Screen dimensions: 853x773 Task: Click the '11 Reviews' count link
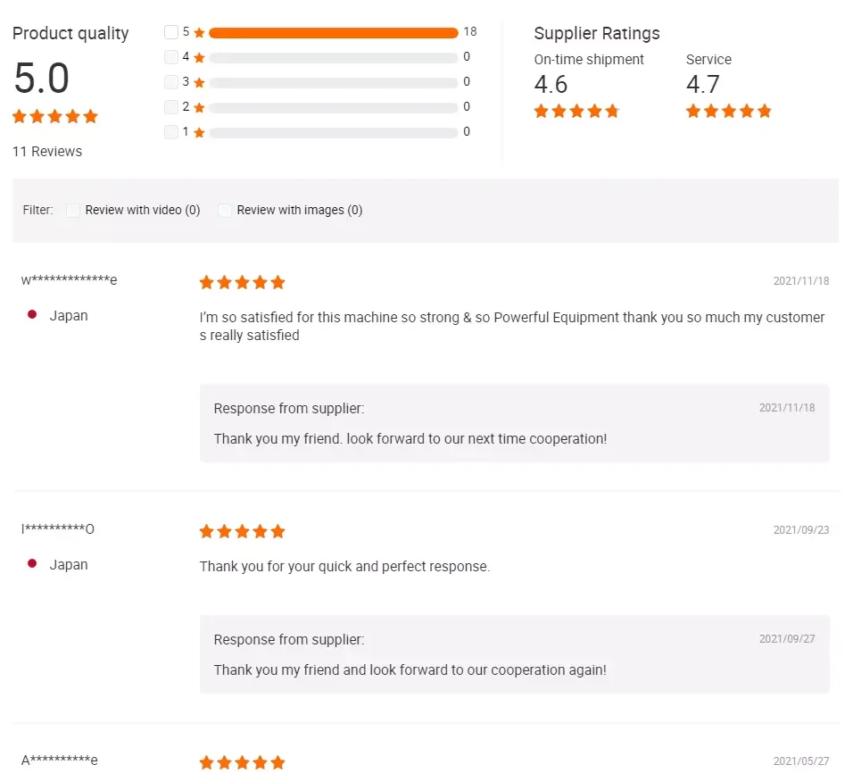(47, 152)
